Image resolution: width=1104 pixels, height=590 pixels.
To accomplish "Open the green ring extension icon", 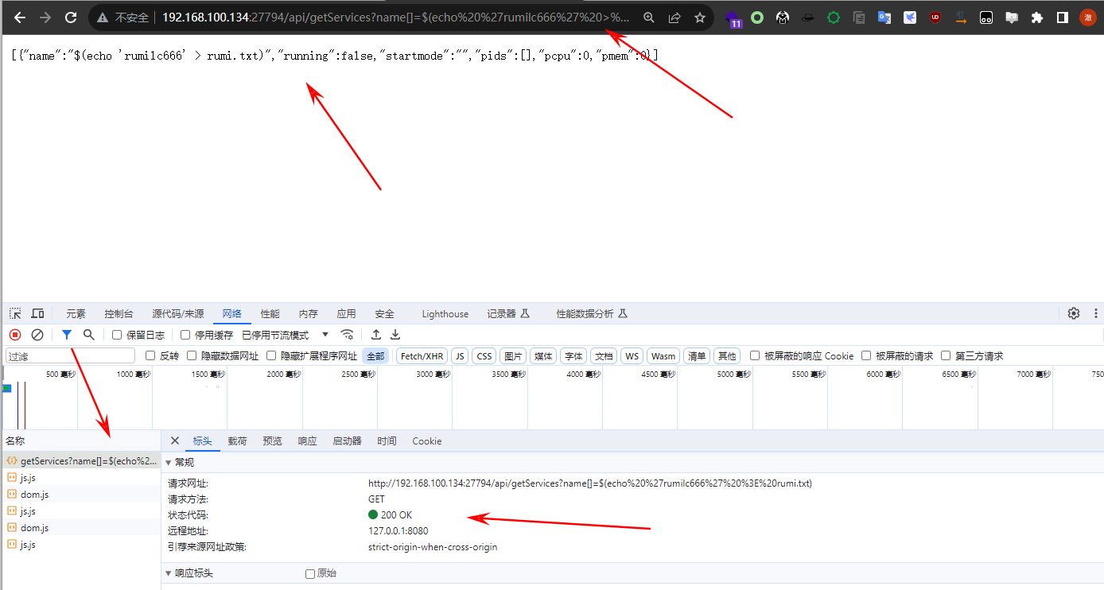I will (757, 17).
